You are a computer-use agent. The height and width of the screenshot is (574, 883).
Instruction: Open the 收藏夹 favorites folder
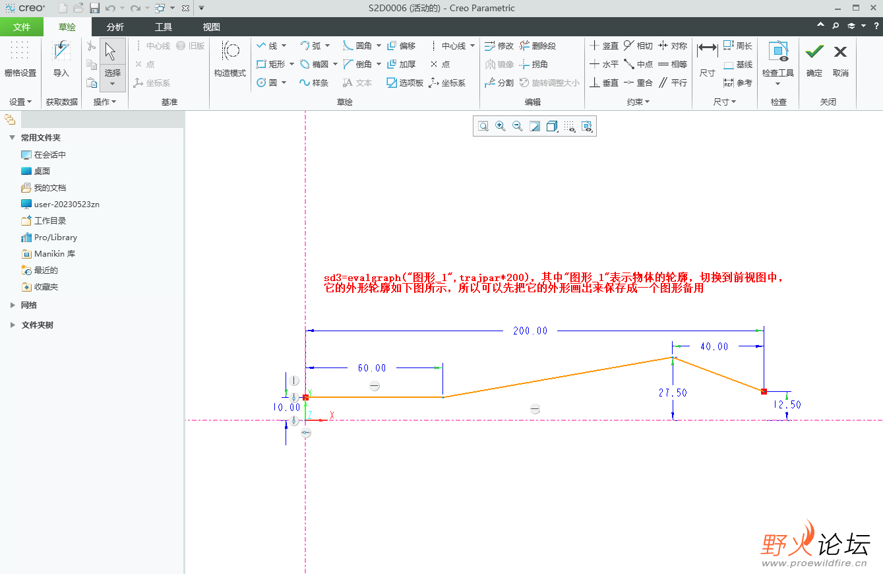pyautogui.click(x=40, y=286)
